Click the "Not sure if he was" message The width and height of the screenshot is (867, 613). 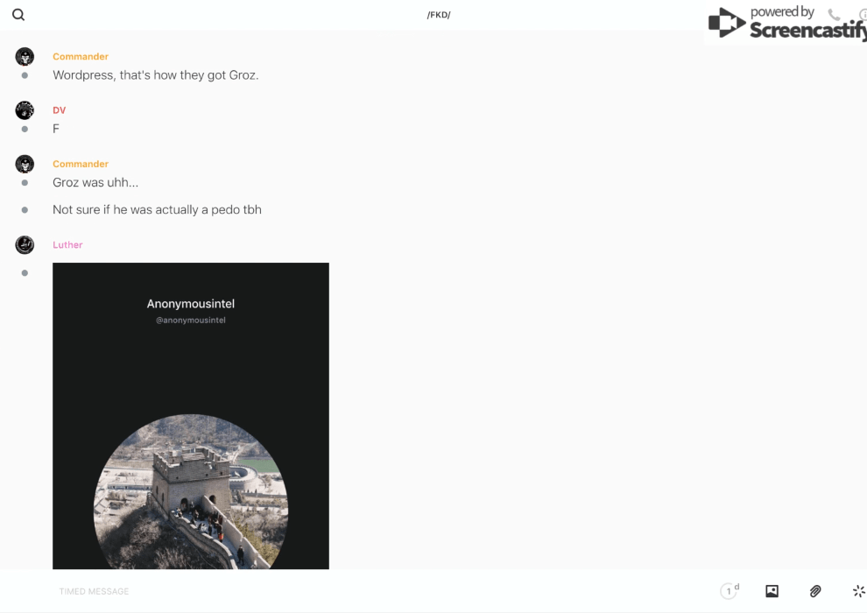pos(157,209)
